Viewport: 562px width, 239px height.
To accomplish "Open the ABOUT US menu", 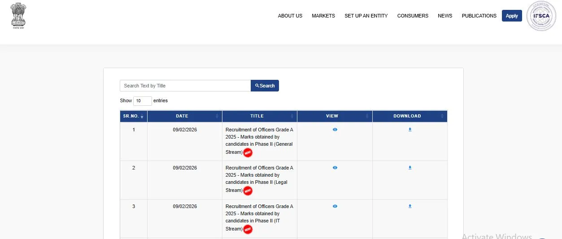I will click(290, 16).
